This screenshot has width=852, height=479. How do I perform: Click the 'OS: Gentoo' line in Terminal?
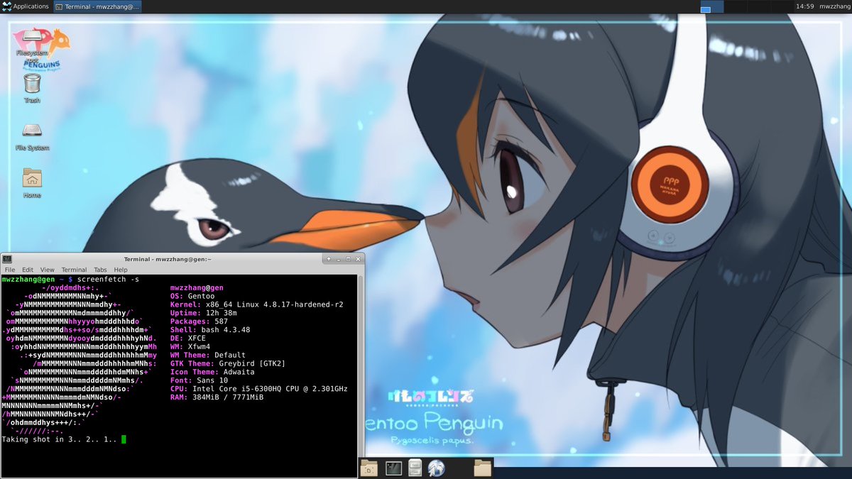point(192,296)
